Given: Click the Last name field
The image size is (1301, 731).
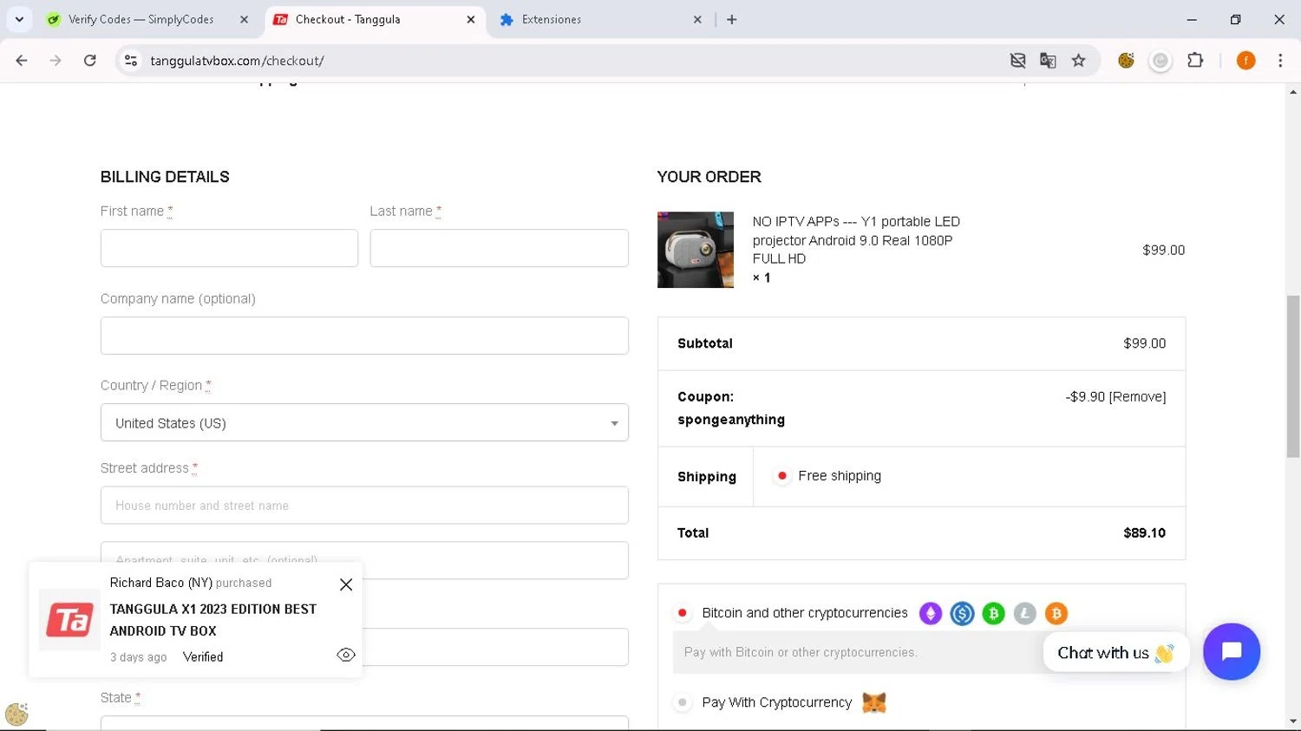Looking at the screenshot, I should [499, 248].
